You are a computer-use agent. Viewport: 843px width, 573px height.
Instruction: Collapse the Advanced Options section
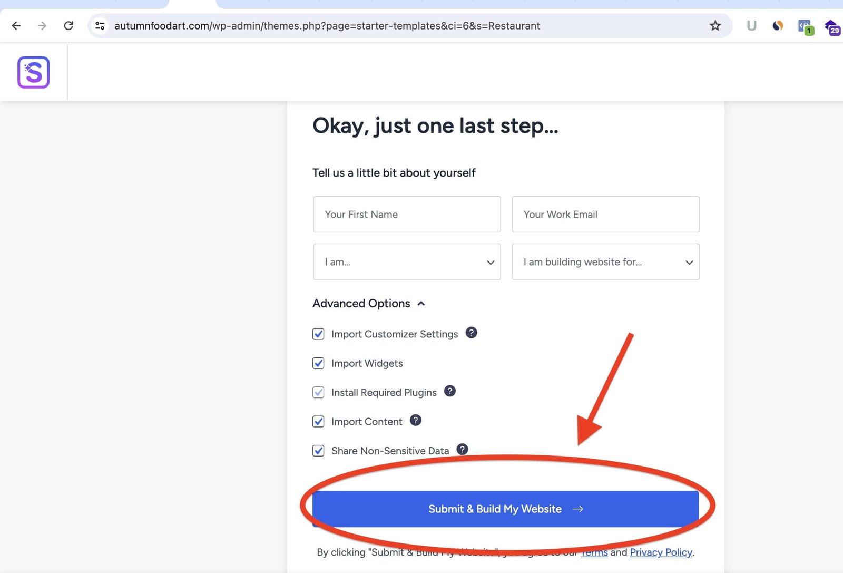tap(369, 304)
